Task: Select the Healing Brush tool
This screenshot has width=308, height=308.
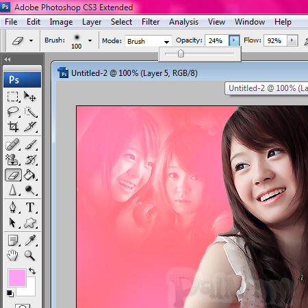Action: click(x=13, y=144)
